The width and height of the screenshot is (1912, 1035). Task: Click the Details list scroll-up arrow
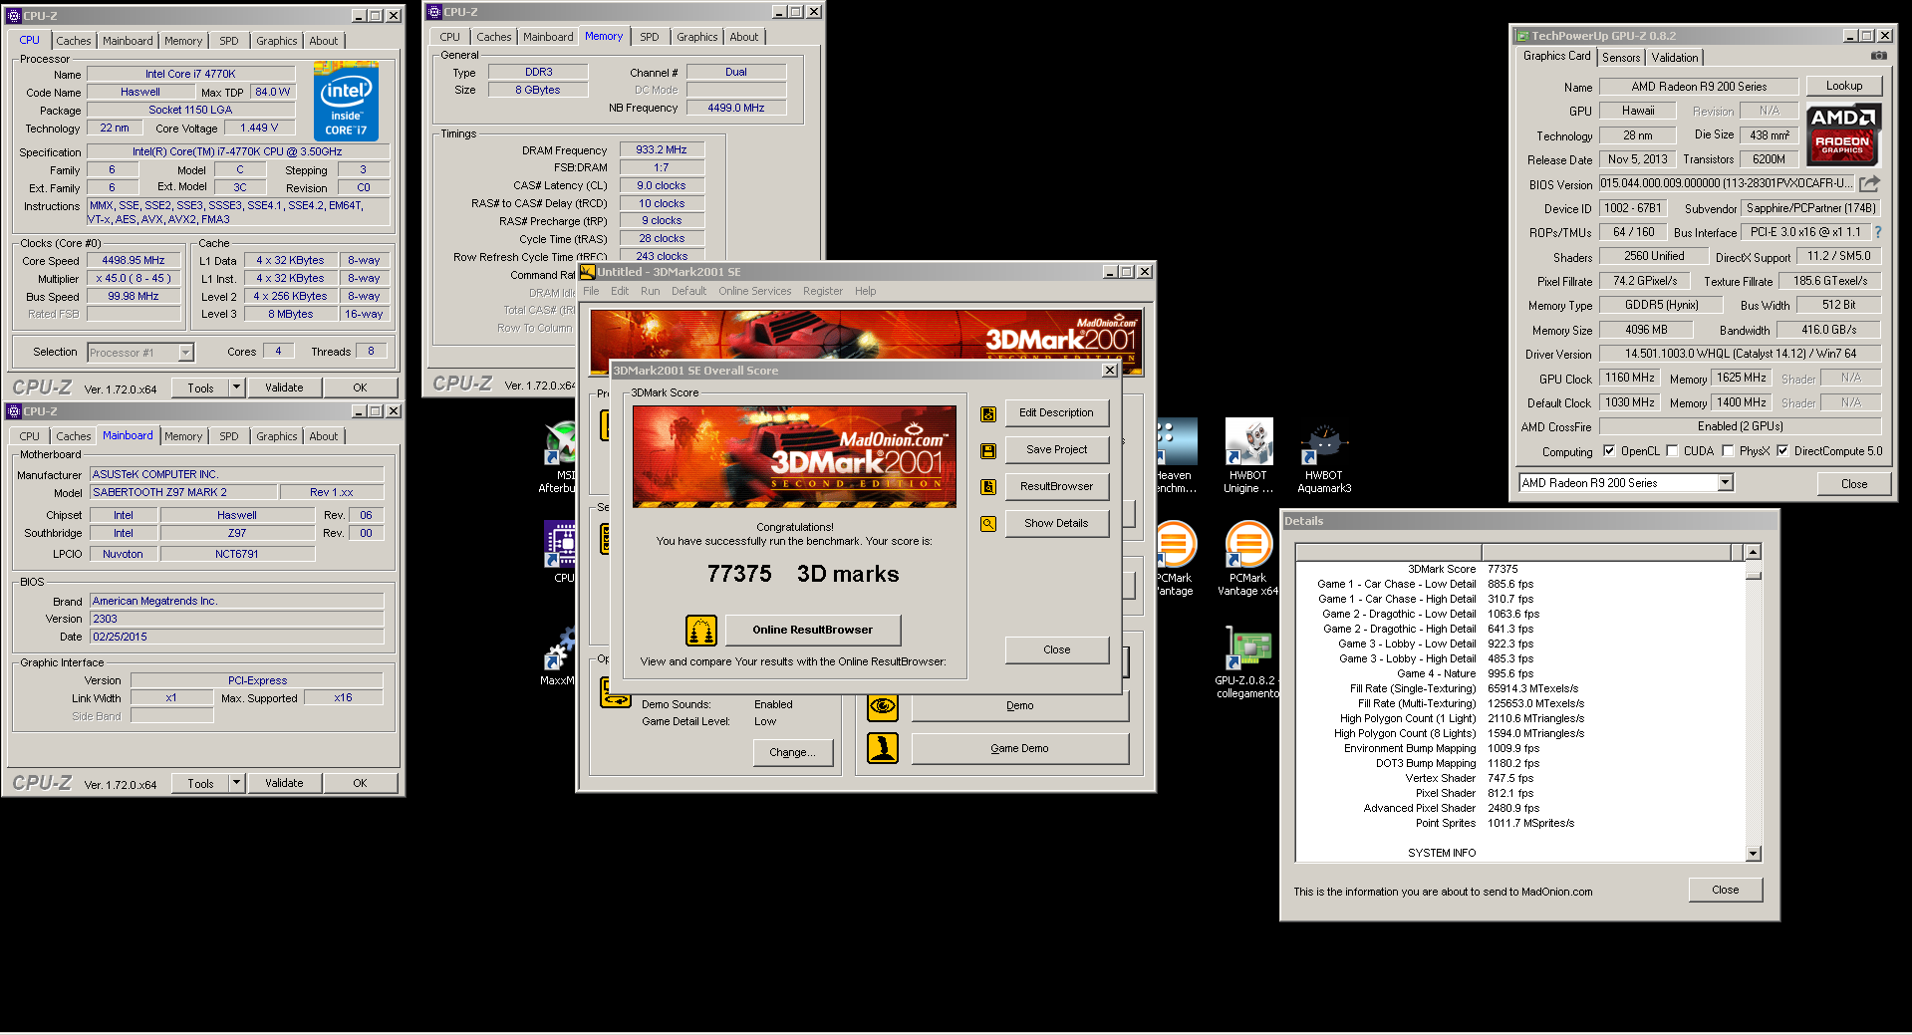[1754, 552]
